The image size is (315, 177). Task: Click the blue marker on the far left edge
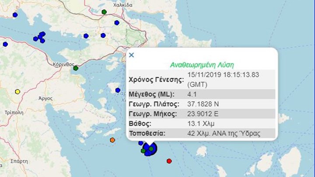(5, 44)
